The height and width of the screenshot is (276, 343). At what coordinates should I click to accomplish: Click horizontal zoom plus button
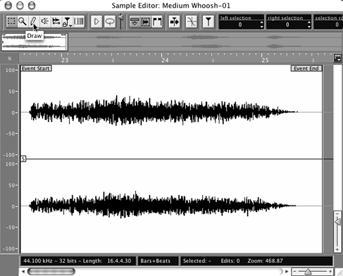coord(330,272)
